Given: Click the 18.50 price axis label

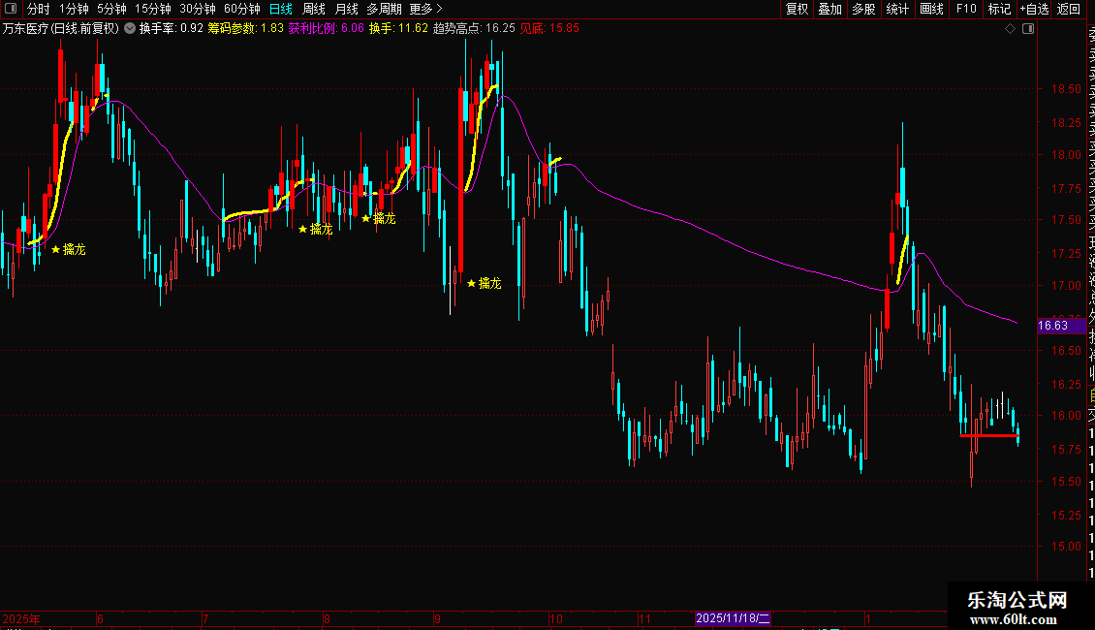Looking at the screenshot, I should 1066,89.
